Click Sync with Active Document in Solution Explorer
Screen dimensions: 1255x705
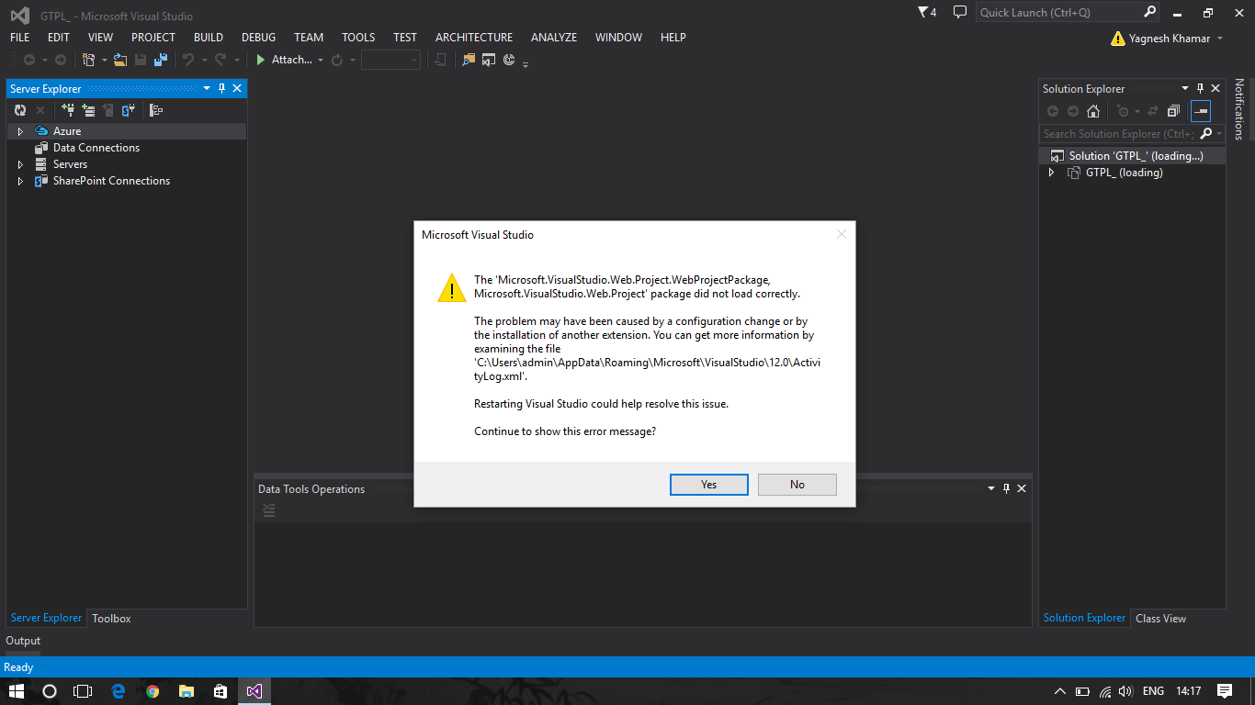pyautogui.click(x=1153, y=110)
